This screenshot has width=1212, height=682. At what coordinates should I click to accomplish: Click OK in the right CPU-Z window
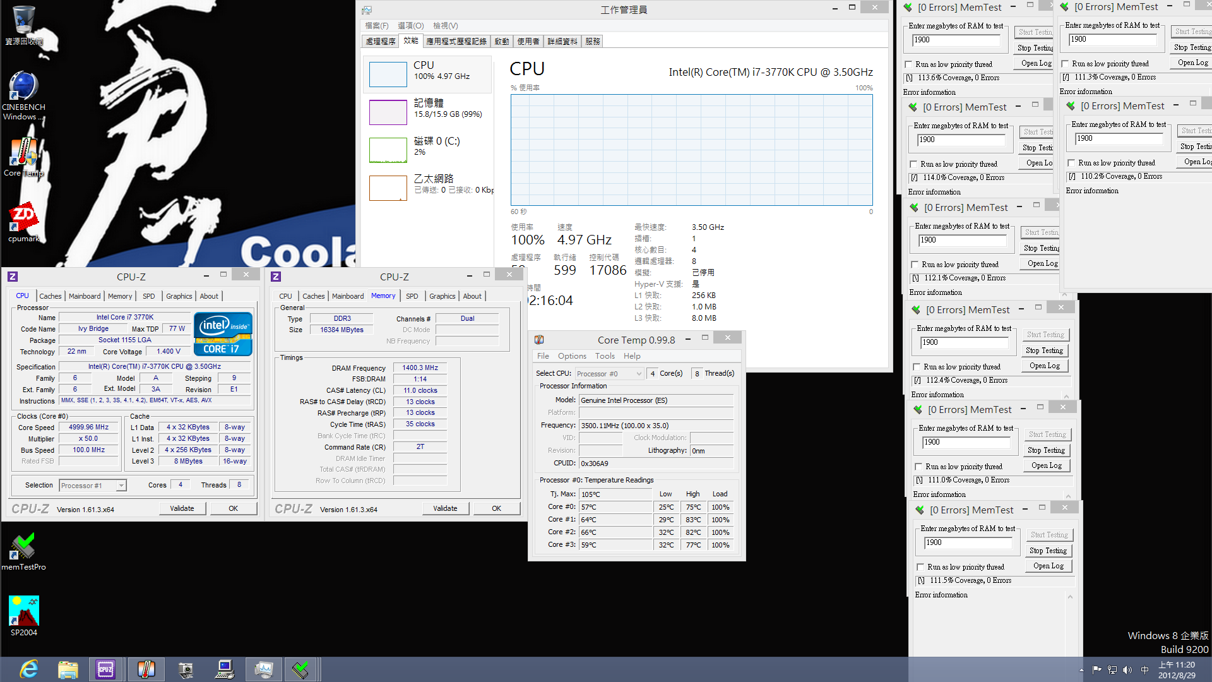click(x=496, y=508)
